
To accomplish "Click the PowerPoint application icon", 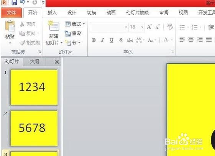I will pyautogui.click(x=4, y=2).
